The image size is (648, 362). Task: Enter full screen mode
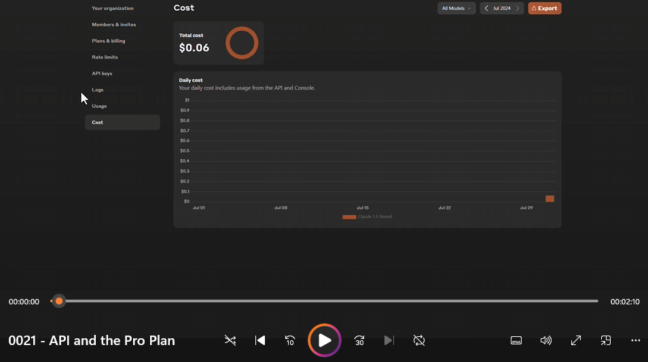[x=576, y=340]
